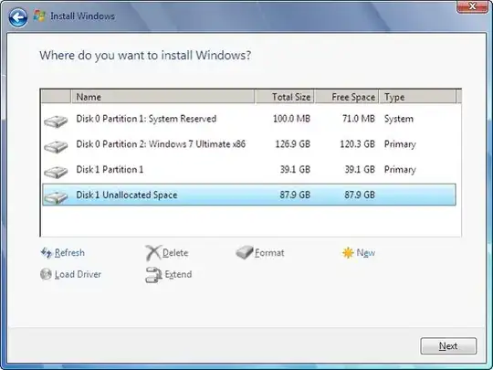Select Disk 0 Partition 2 Windows 7 Ultimate row
The height and width of the screenshot is (370, 493).
(x=249, y=144)
